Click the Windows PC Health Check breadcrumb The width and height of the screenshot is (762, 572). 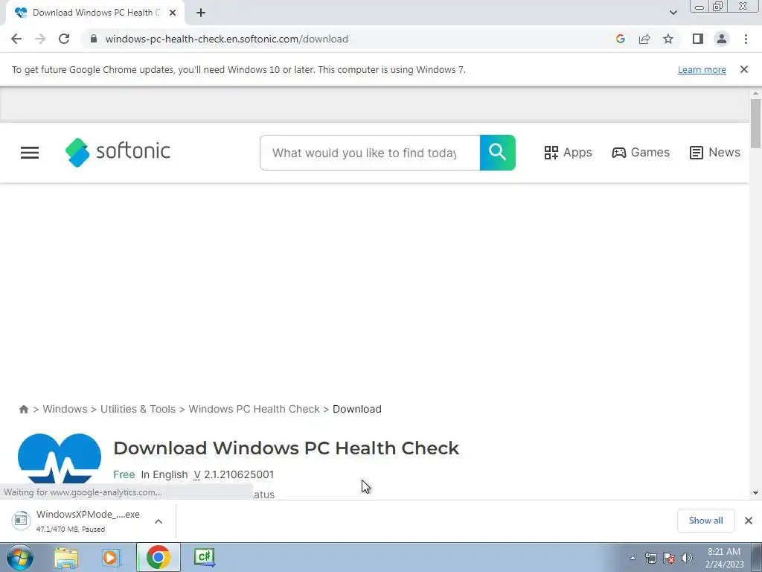[254, 409]
